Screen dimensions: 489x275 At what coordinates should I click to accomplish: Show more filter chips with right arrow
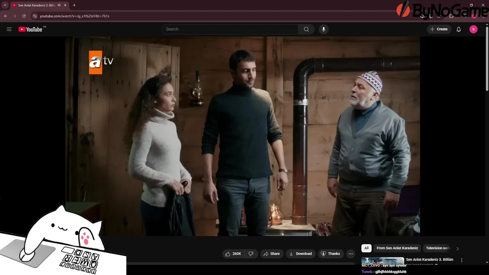(457, 248)
